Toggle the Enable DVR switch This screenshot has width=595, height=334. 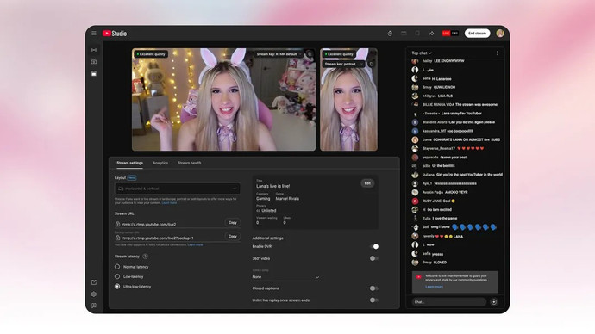point(373,246)
